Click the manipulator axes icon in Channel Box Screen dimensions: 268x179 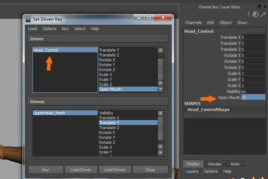(247, 15)
